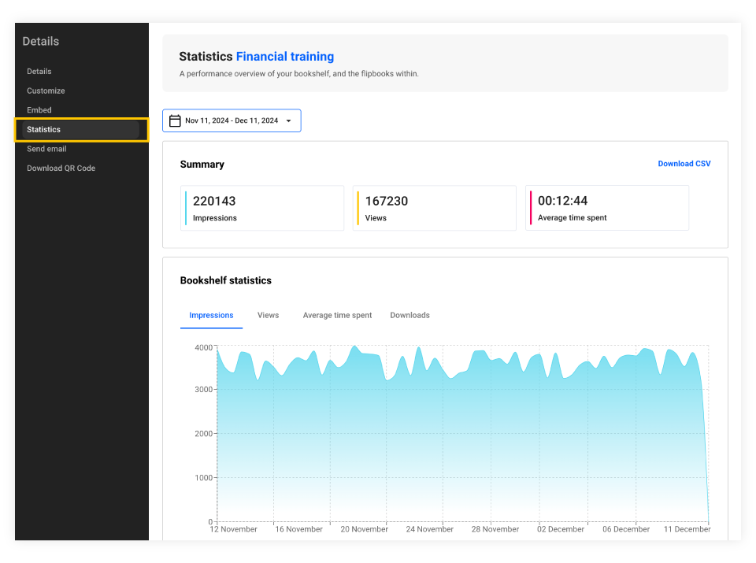Select Statistics in the sidebar

pyautogui.click(x=43, y=129)
